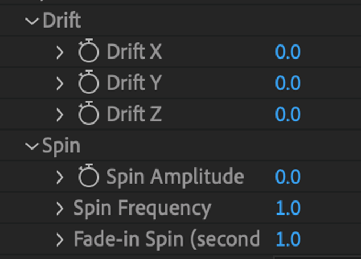
Task: Toggle the Drift Z stopwatch keyframe icon
Action: (89, 114)
